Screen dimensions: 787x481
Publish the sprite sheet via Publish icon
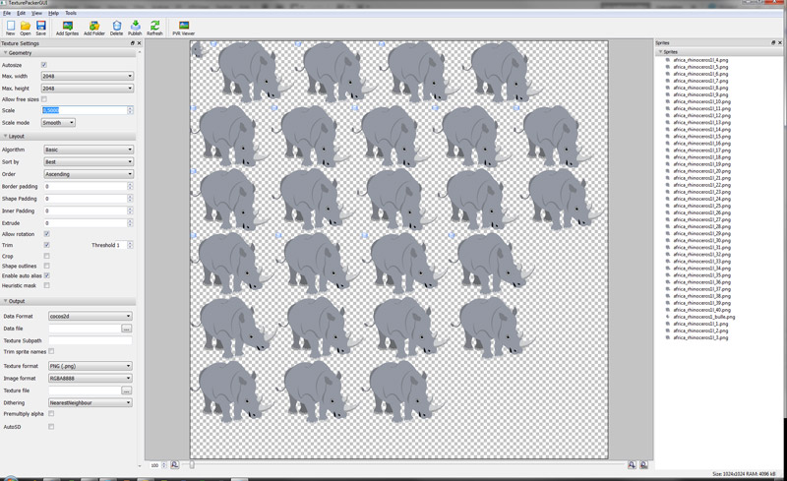[135, 28]
